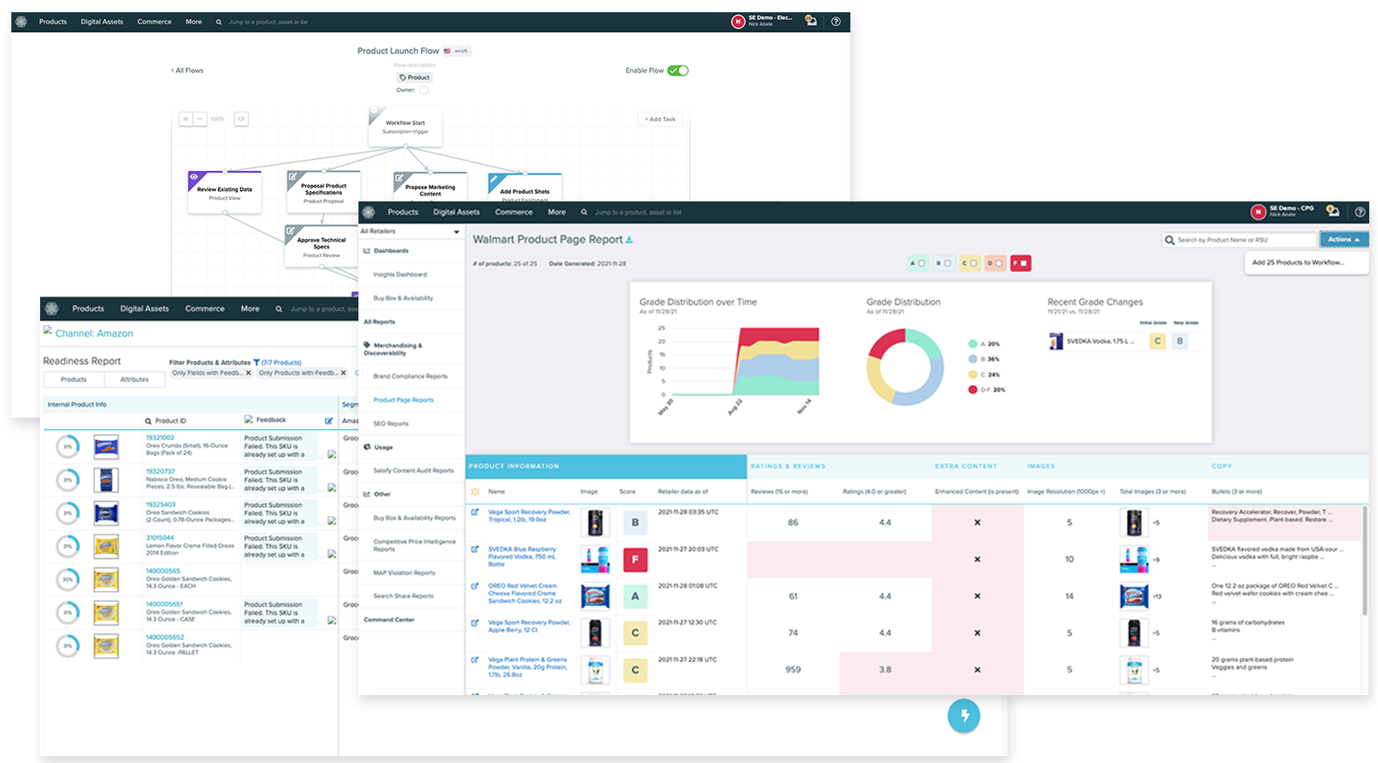This screenshot has width=1378, height=763.
Task: Switch to Attributes tab in Readiness Report
Action: [134, 379]
